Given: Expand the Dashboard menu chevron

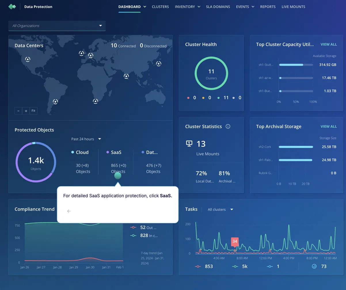Looking at the screenshot, I should (x=145, y=7).
